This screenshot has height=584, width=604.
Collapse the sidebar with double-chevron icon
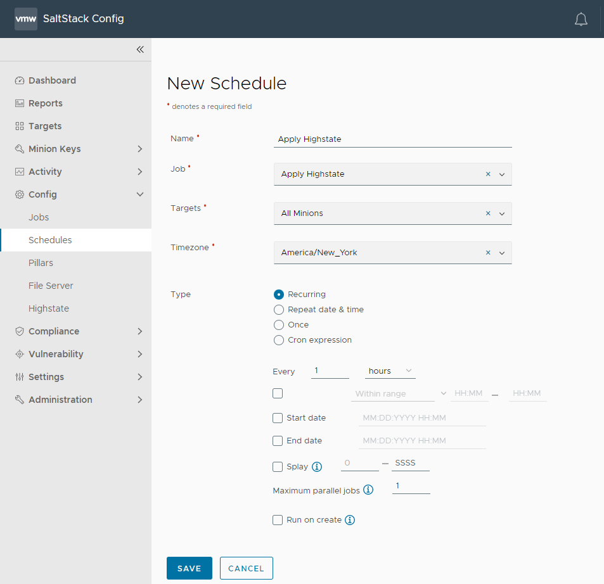tap(140, 49)
